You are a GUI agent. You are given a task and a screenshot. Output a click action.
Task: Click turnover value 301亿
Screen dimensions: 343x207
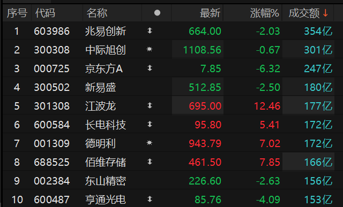coord(318,50)
